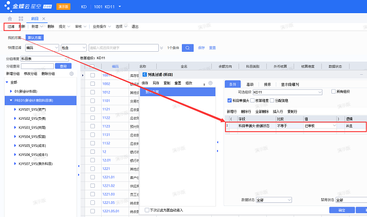Click the Kingdee Cloud logo
Viewport: 367px width, 217px height.
point(25,6)
